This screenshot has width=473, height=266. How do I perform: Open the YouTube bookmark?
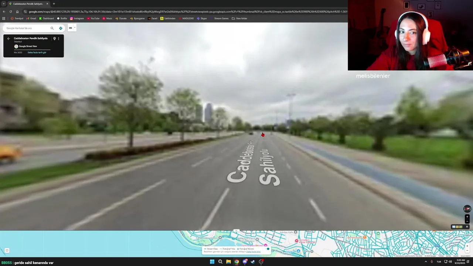[x=93, y=18]
